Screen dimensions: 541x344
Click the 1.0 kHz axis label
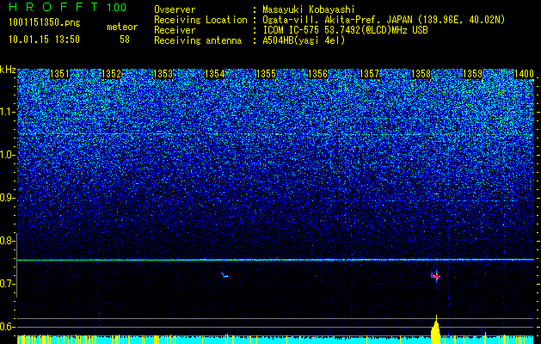coord(8,155)
